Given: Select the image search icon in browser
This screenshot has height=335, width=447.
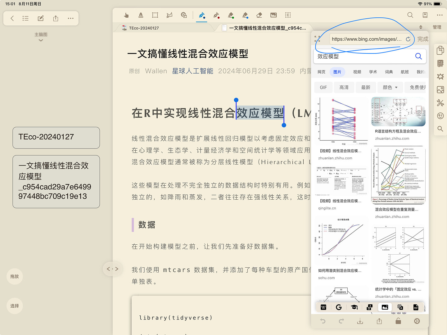Looking at the screenshot, I should 385,307.
